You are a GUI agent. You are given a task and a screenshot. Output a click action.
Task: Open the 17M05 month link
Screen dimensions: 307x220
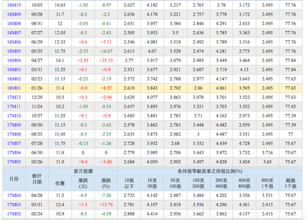14,162
